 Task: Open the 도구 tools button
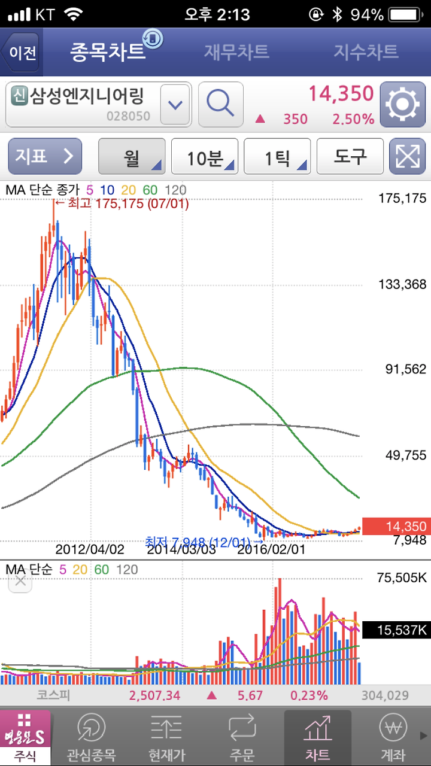pyautogui.click(x=350, y=157)
